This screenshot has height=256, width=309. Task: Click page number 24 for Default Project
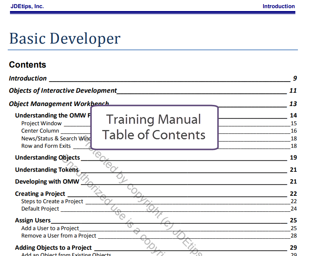click(x=293, y=209)
